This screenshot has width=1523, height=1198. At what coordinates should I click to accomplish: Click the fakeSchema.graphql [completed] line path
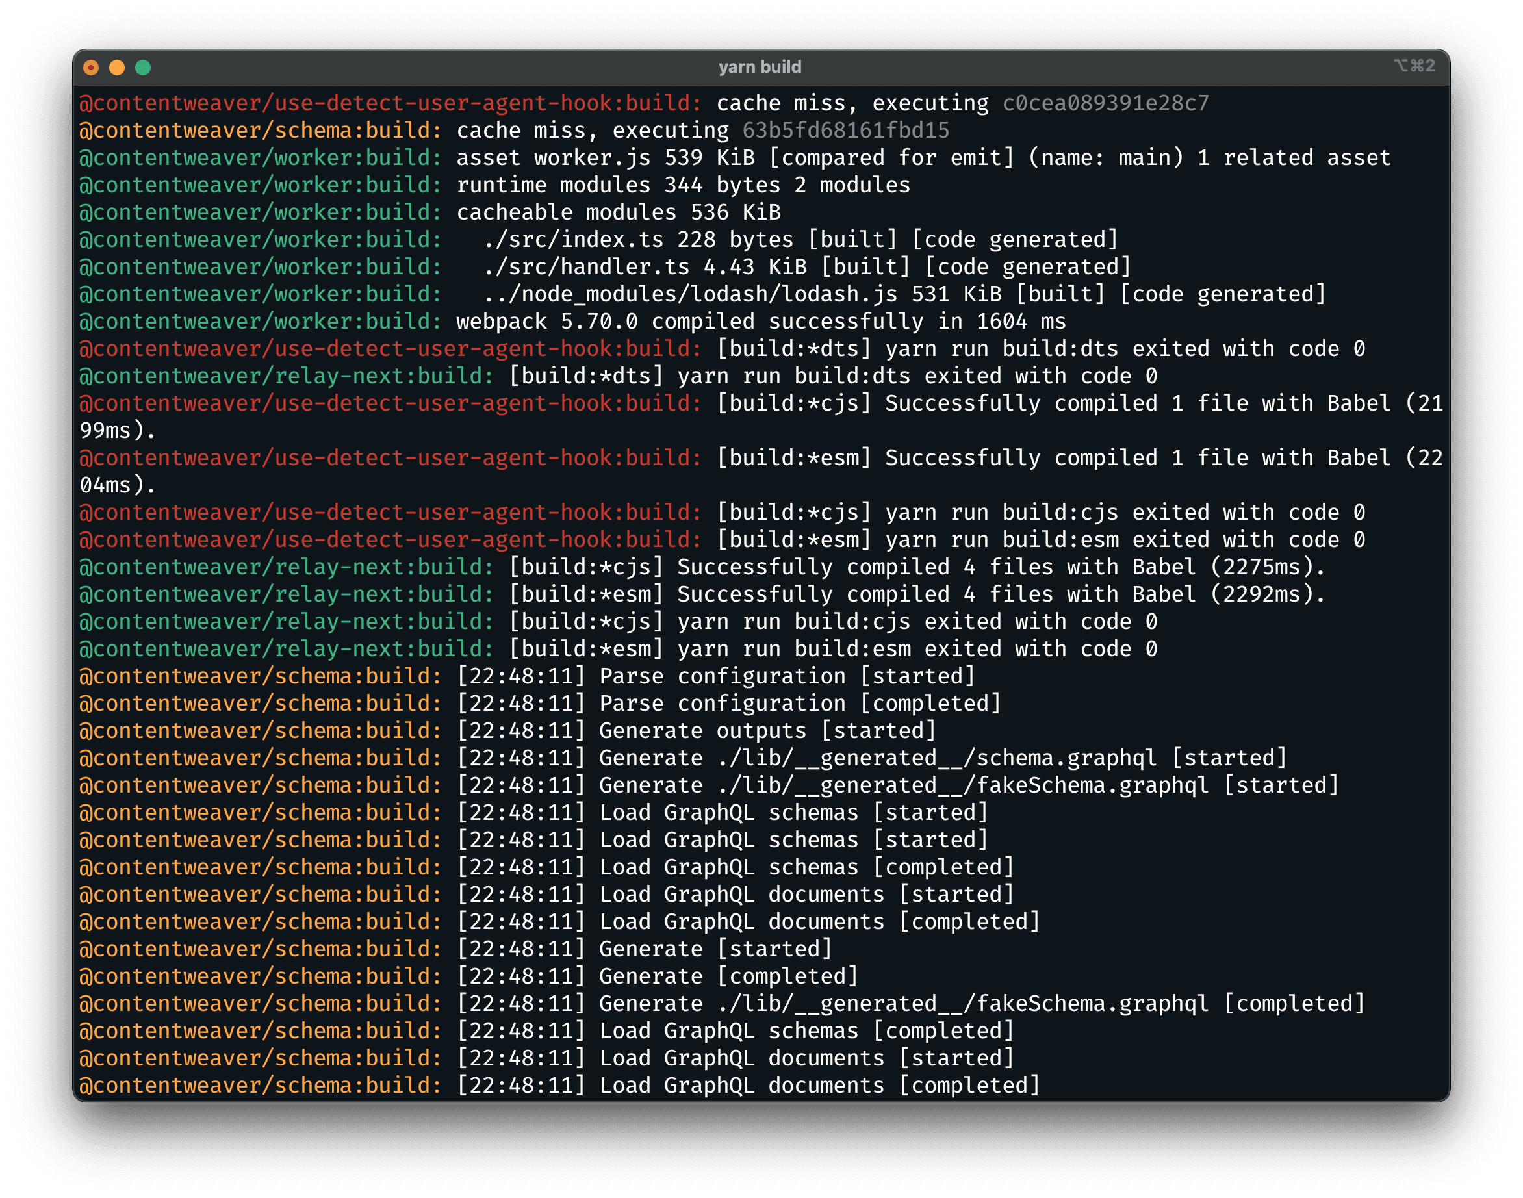coord(963,1004)
